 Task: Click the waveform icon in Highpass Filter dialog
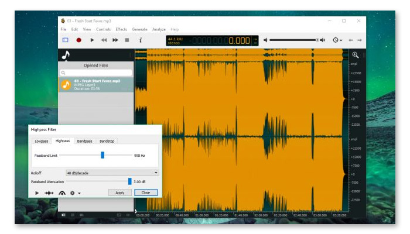(x=49, y=192)
